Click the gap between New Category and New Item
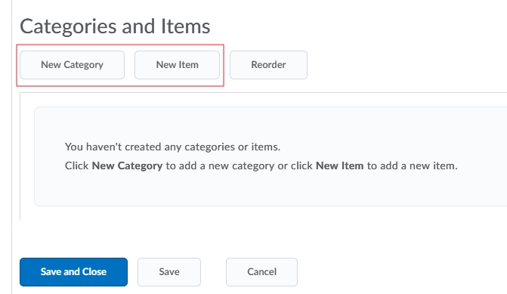Image resolution: width=507 pixels, height=294 pixels. pos(129,65)
